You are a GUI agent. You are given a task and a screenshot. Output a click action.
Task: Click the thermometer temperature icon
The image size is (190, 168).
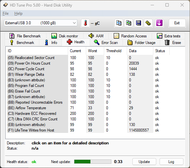85,23
